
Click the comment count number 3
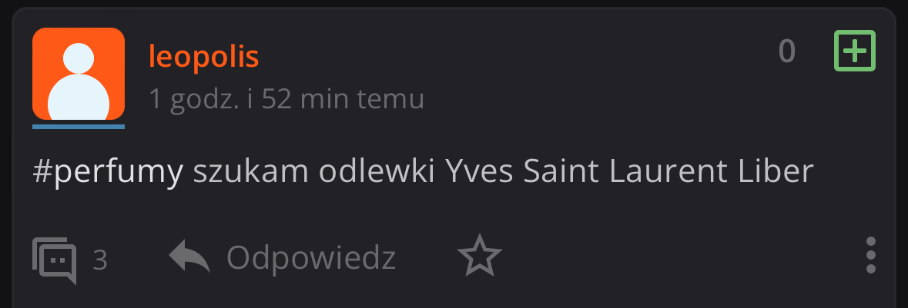pyautogui.click(x=100, y=260)
